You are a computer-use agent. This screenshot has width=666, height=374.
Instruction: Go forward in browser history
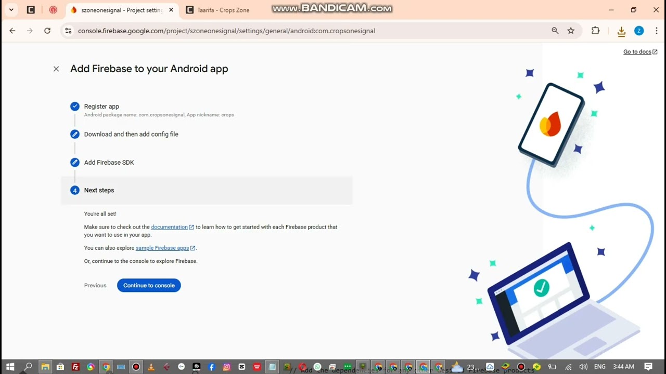tap(30, 31)
